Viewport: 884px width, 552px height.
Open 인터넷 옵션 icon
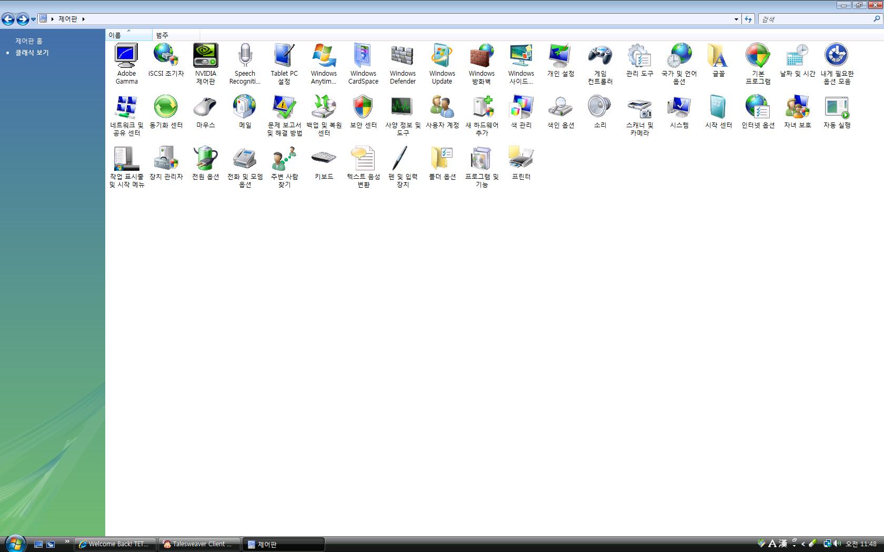tap(758, 107)
